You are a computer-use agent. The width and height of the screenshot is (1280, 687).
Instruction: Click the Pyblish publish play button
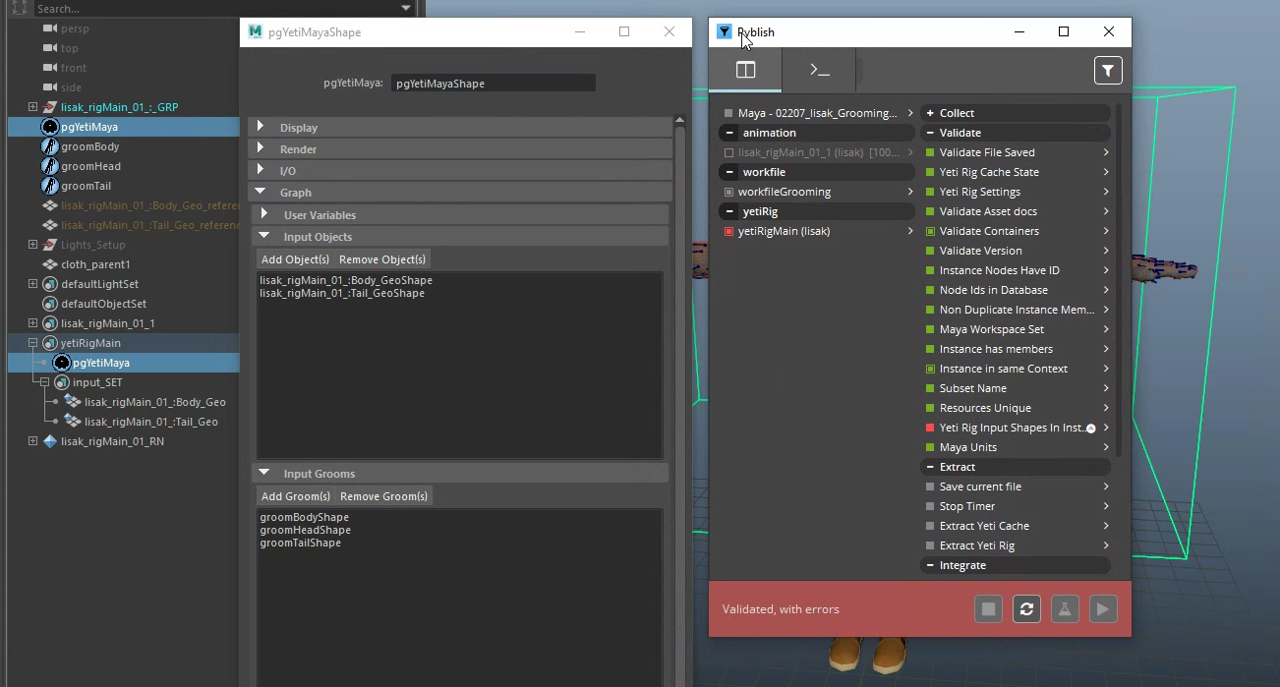pyautogui.click(x=1103, y=609)
